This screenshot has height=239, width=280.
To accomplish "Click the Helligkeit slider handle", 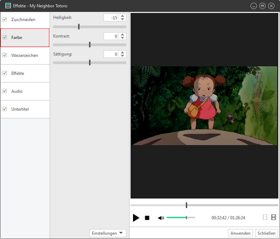I will pyautogui.click(x=79, y=27).
